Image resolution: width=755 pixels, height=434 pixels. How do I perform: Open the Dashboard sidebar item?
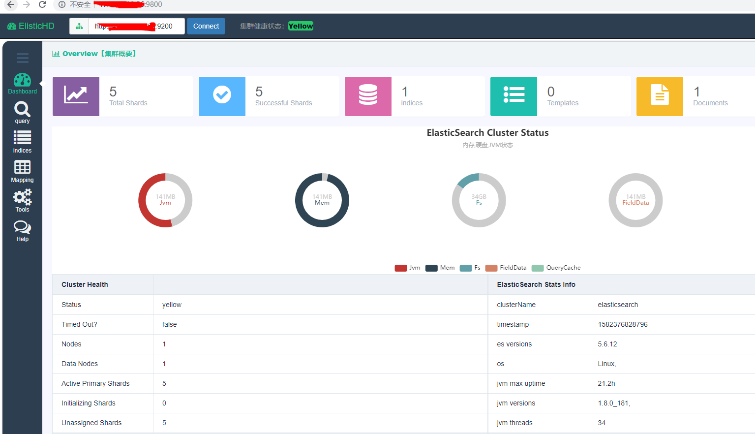pyautogui.click(x=22, y=84)
